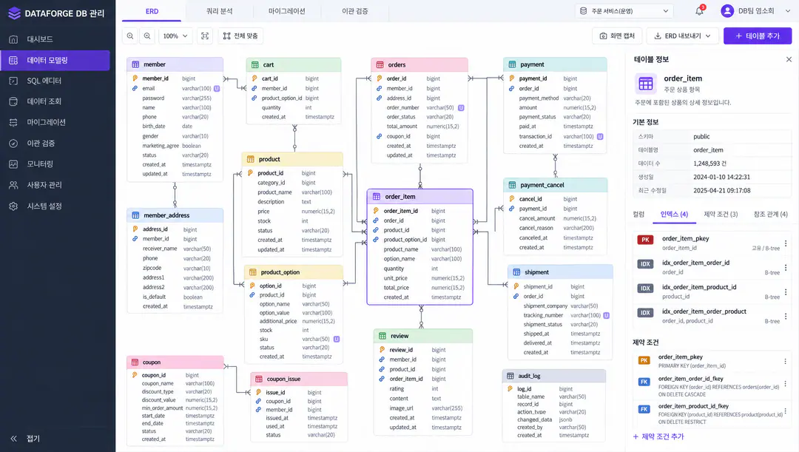Expand the ERD 내보내기 dropdown

tap(683, 36)
